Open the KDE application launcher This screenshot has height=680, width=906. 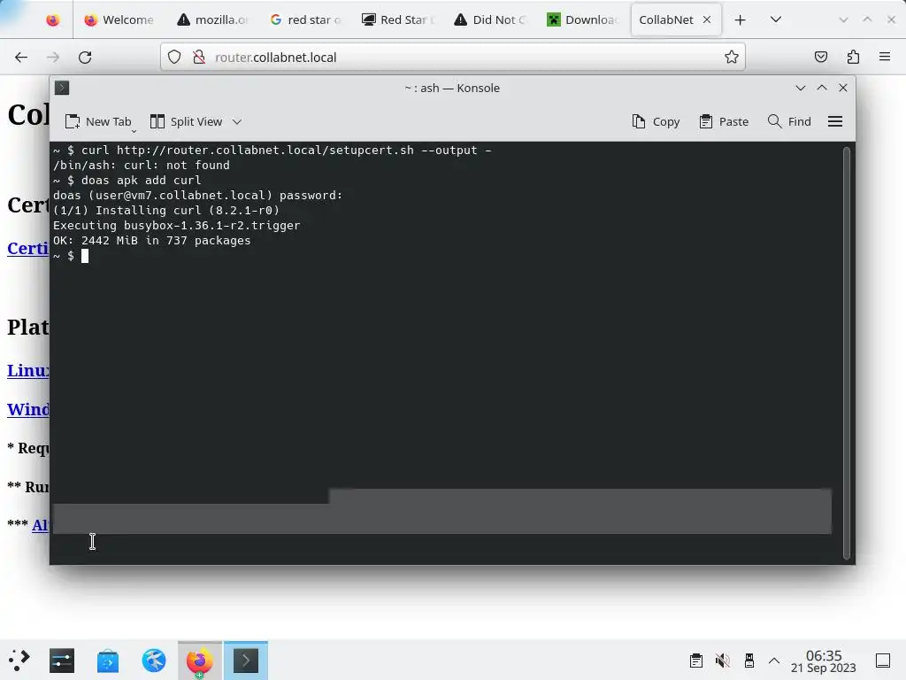pos(19,661)
